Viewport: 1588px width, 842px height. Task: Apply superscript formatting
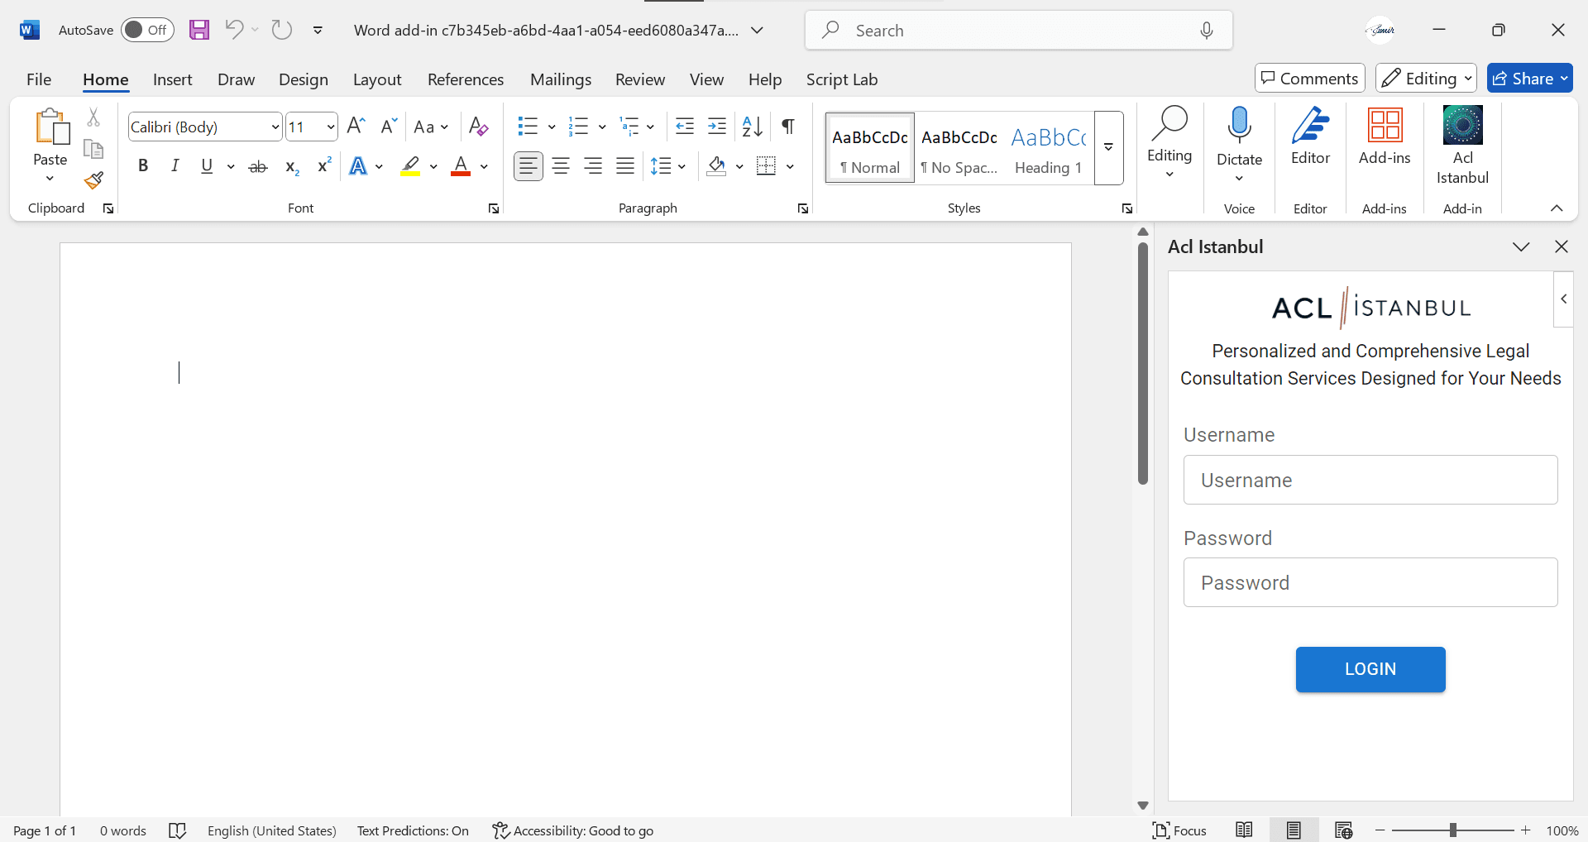[324, 166]
